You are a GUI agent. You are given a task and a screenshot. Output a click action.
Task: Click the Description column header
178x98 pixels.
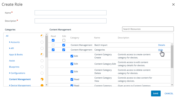(x=123, y=38)
